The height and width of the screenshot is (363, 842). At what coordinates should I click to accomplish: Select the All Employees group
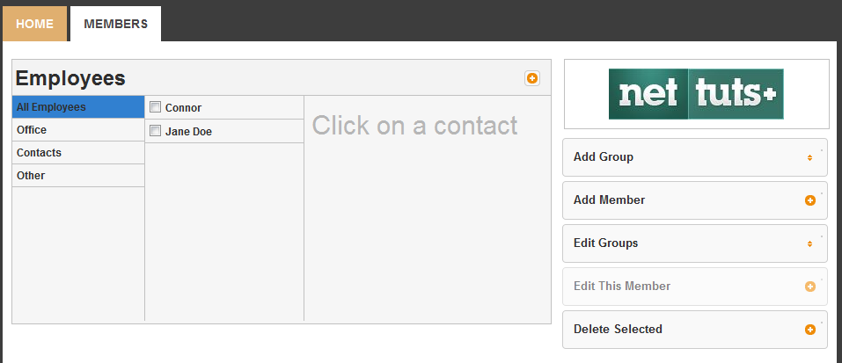point(78,106)
